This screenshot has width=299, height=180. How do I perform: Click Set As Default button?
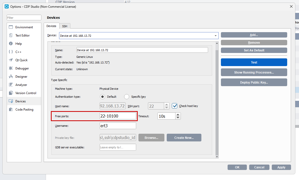click(254, 50)
